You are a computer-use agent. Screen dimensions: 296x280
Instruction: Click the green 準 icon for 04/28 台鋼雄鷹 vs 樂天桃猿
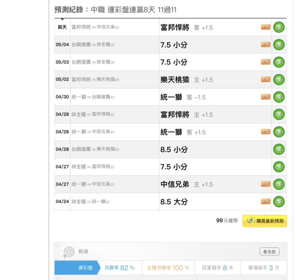(279, 149)
